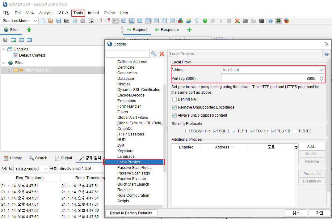The image size is (332, 219).
Task: Click the Drop request gray circle-slash icon
Action: 229,21
